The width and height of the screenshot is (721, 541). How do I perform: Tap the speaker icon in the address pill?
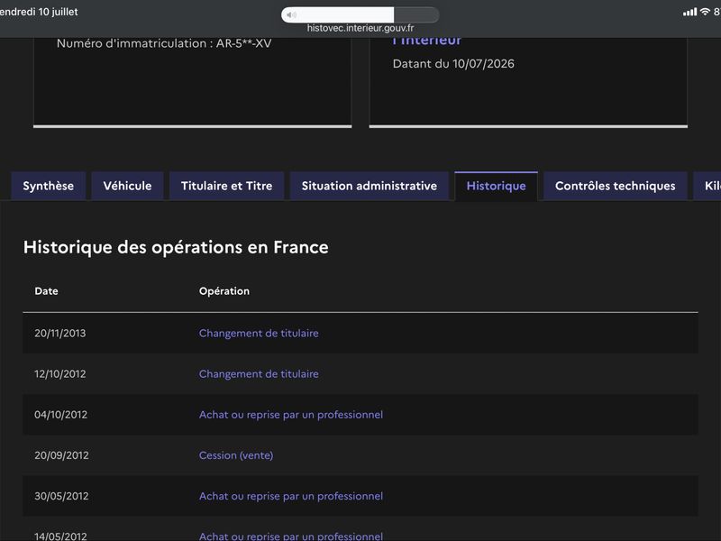(x=291, y=14)
